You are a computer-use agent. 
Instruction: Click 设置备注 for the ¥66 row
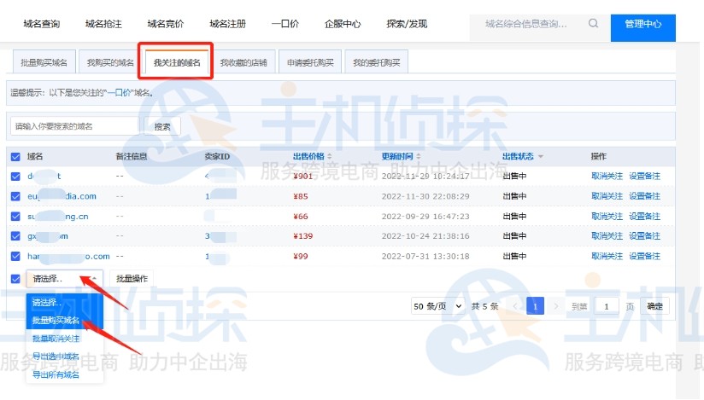point(644,216)
